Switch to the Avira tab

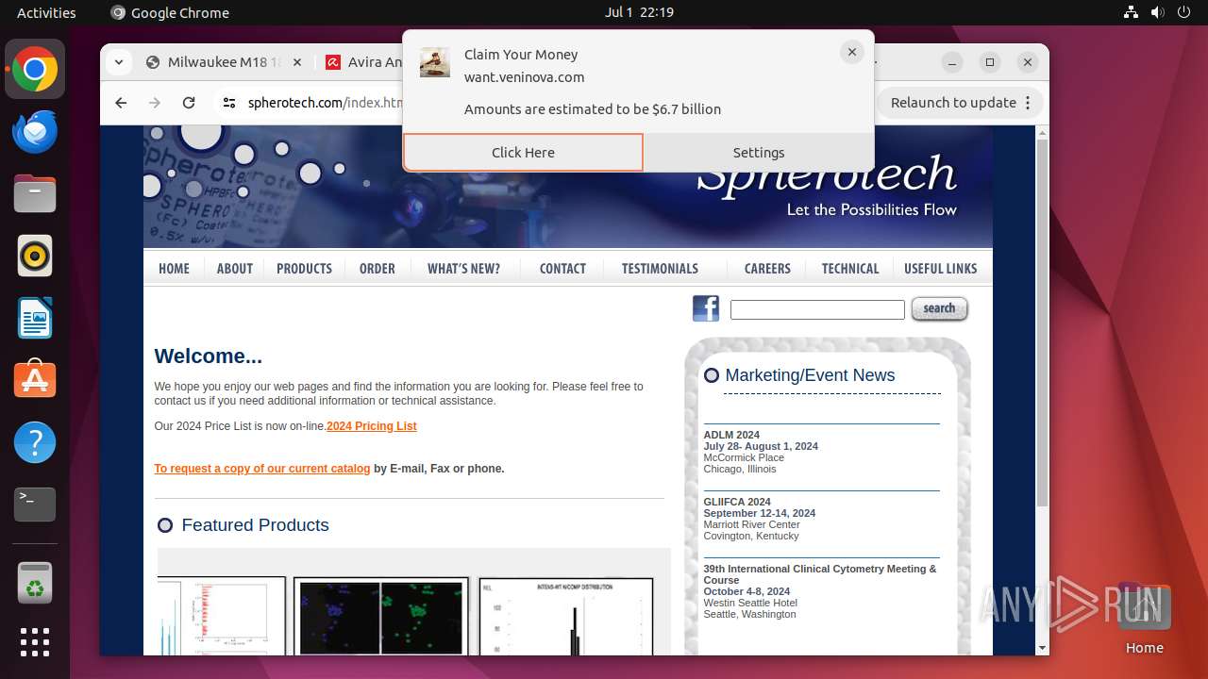[363, 62]
